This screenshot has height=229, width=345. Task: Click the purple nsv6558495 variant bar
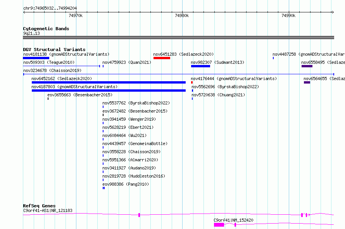(x=307, y=66)
